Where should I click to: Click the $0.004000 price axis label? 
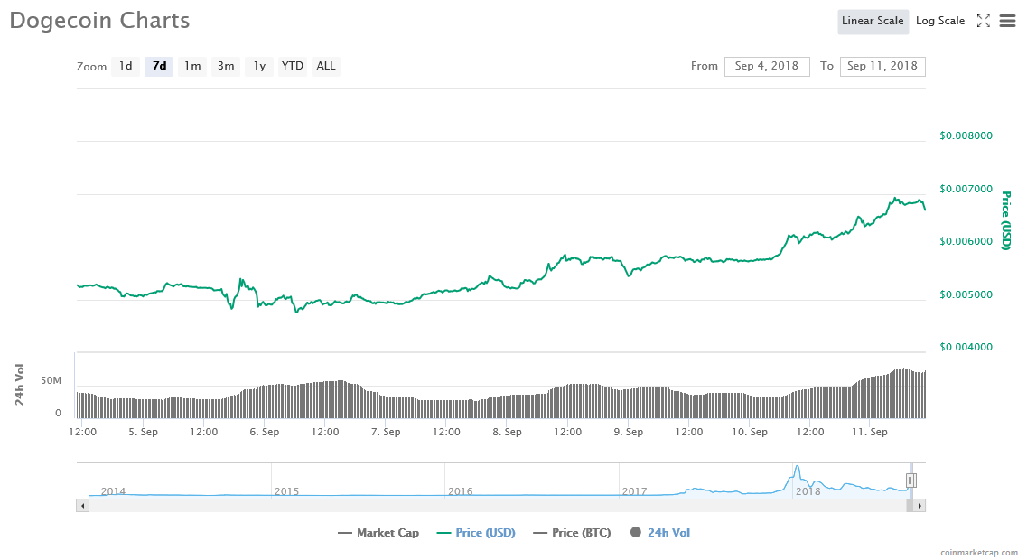[x=966, y=347]
